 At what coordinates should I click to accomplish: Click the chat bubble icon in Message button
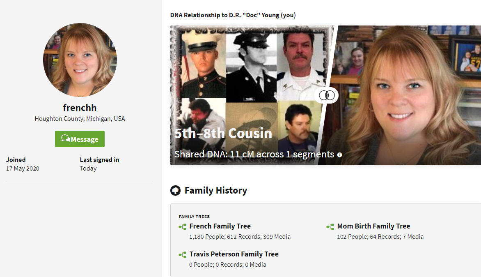click(x=65, y=138)
